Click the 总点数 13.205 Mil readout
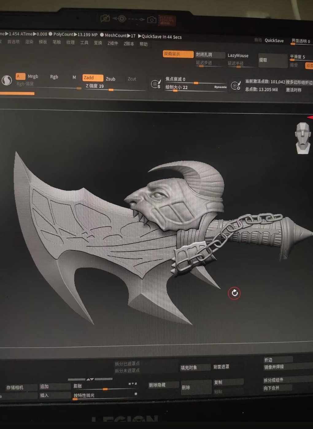The image size is (313, 429). pyautogui.click(x=261, y=90)
